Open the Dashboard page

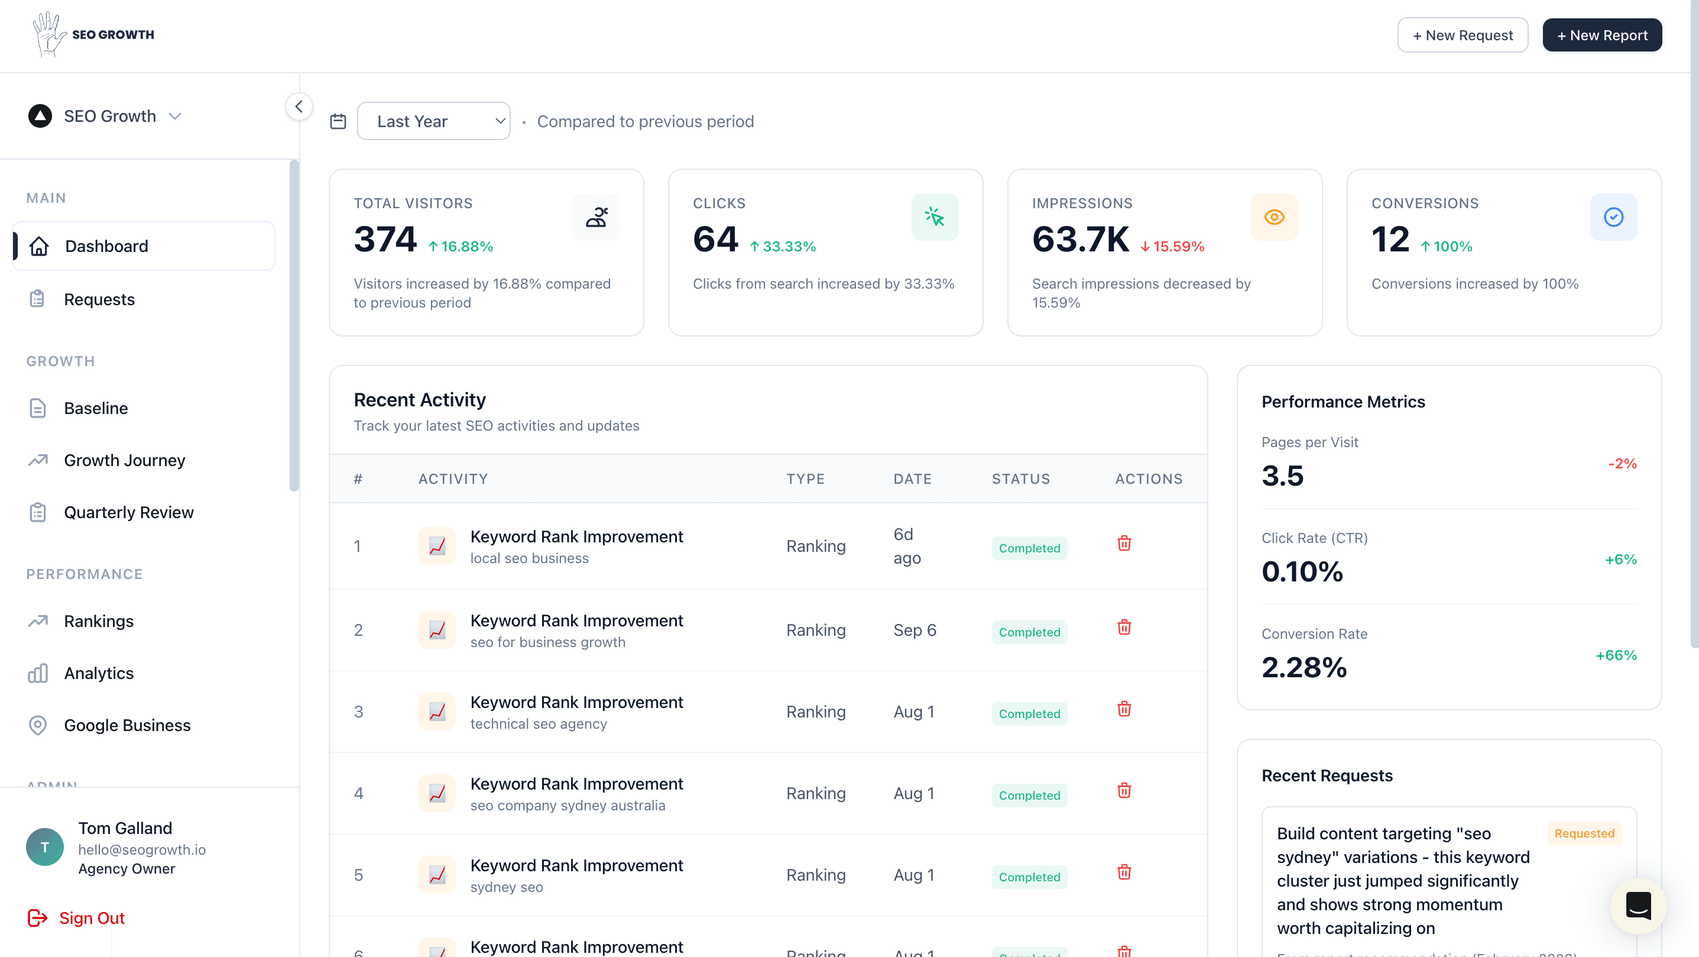pos(144,246)
